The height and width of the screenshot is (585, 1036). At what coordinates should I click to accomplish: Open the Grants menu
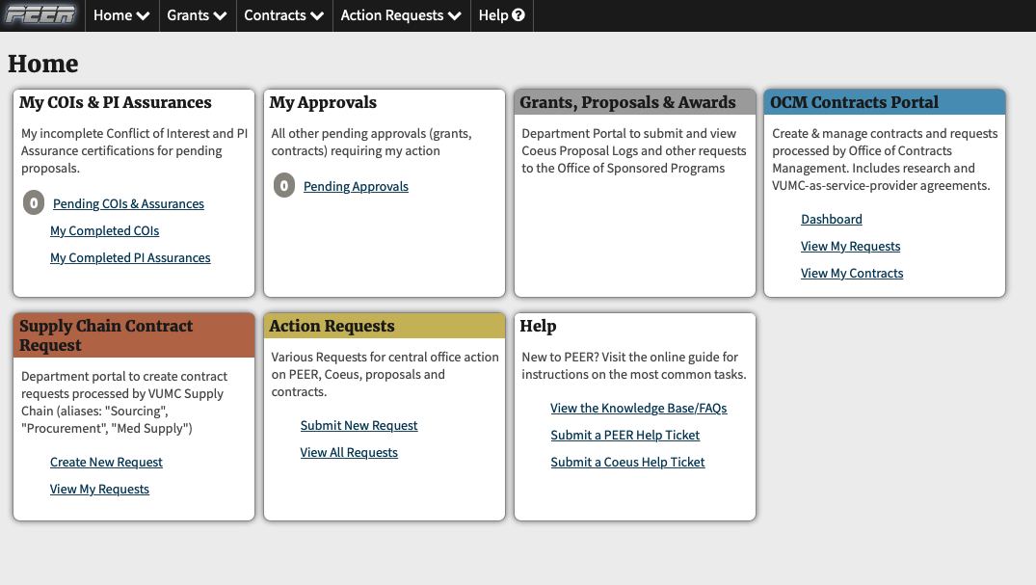(197, 15)
